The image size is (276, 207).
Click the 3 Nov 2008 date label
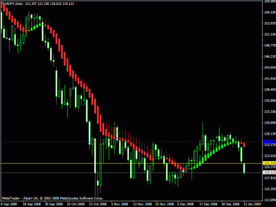click(120, 204)
